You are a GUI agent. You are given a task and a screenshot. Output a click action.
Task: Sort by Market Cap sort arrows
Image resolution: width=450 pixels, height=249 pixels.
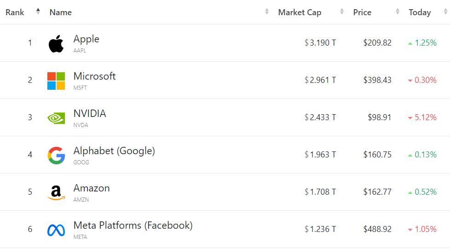coord(342,12)
